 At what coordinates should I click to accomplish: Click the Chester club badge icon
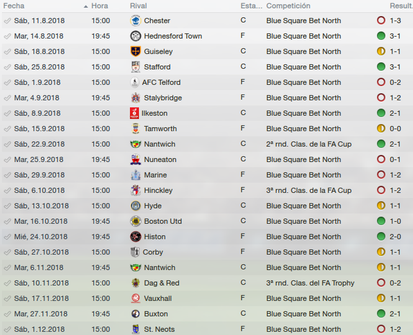(x=135, y=21)
